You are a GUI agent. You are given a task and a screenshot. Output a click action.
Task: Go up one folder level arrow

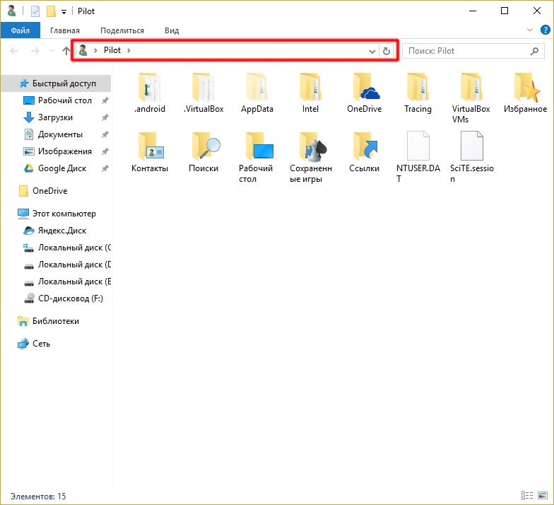pyautogui.click(x=66, y=51)
